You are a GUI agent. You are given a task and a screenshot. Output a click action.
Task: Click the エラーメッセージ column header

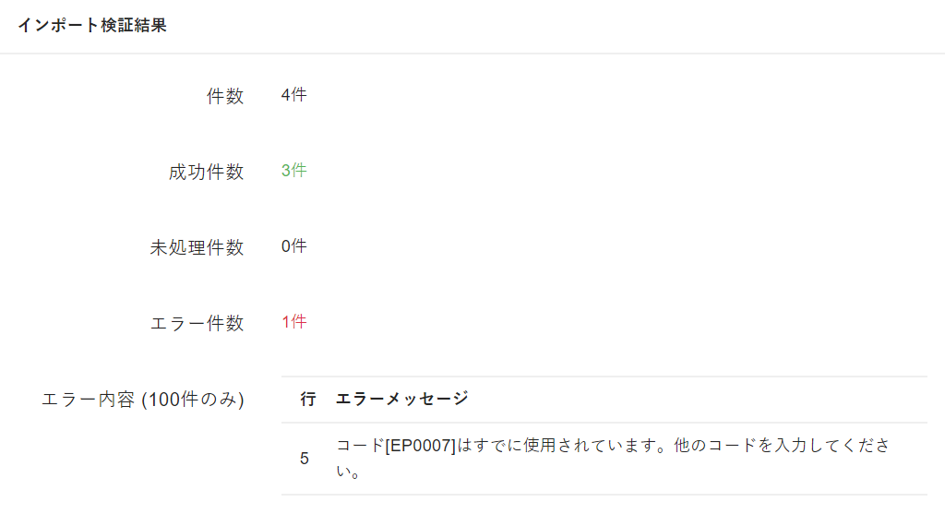tap(401, 399)
